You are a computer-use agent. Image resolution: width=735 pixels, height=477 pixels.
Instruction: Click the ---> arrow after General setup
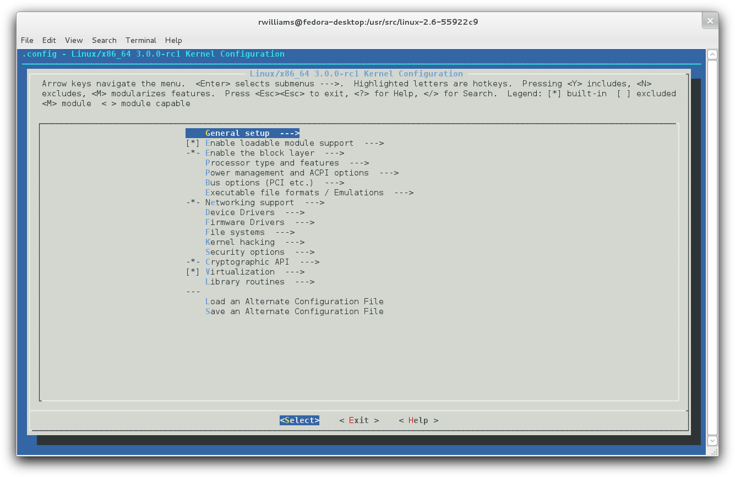click(290, 133)
